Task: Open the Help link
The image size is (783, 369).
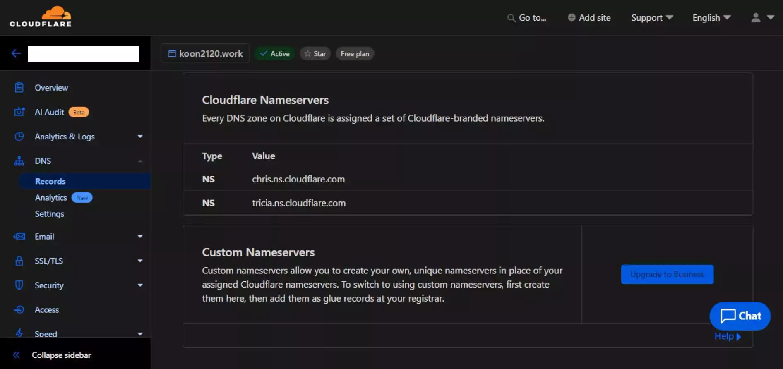Action: click(727, 336)
